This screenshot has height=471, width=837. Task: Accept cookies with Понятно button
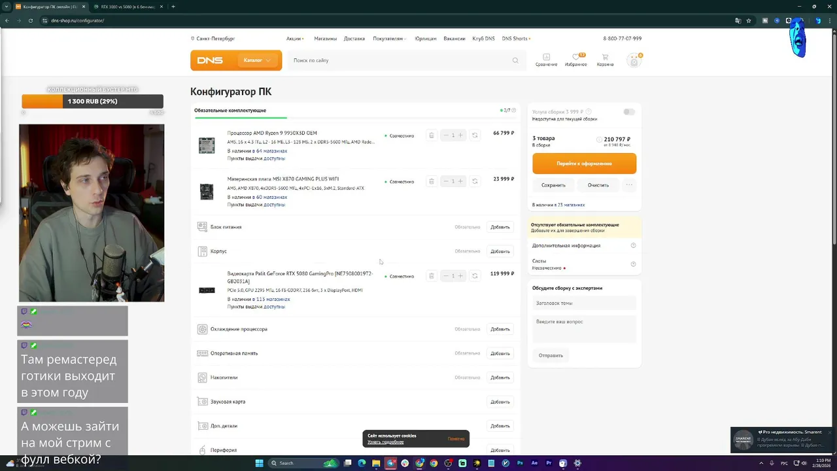click(x=456, y=439)
